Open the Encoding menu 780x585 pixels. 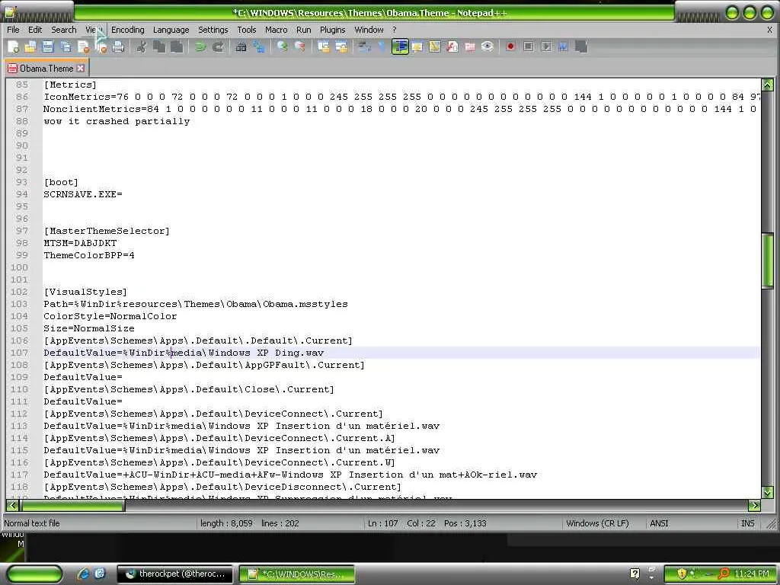click(127, 30)
